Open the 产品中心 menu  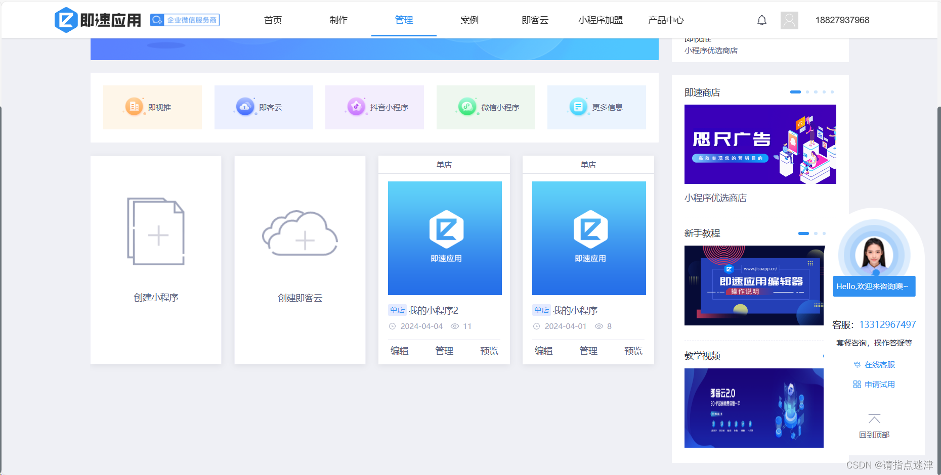666,20
